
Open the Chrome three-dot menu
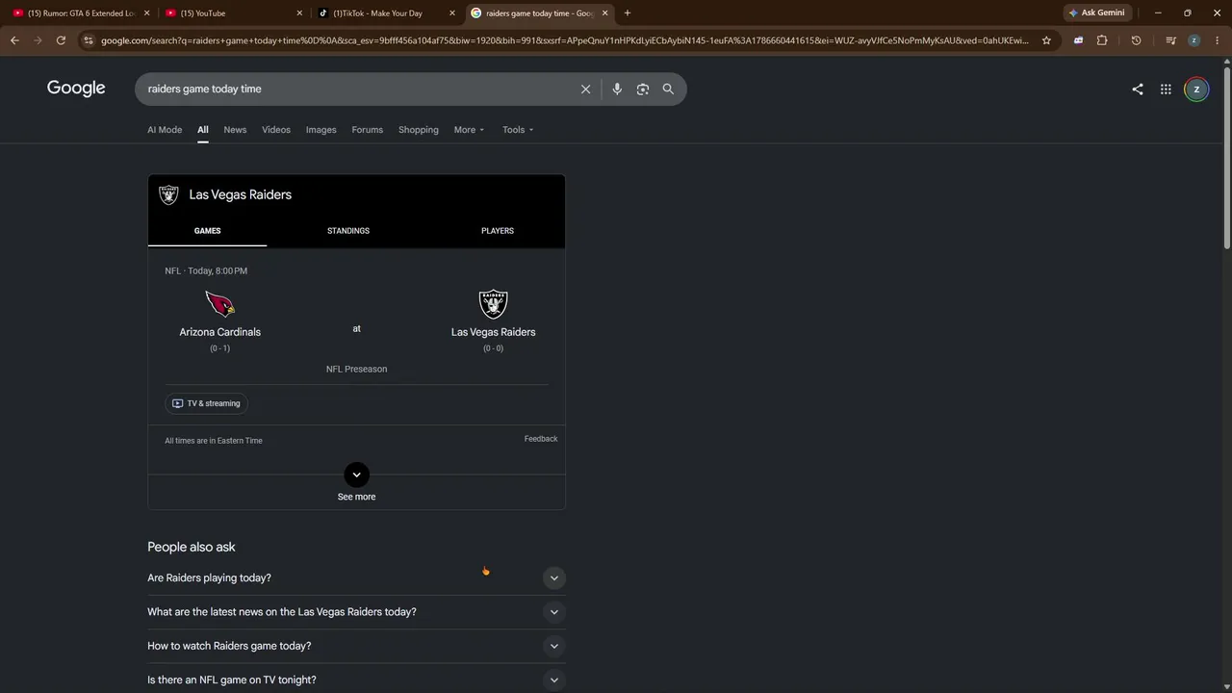(1217, 40)
